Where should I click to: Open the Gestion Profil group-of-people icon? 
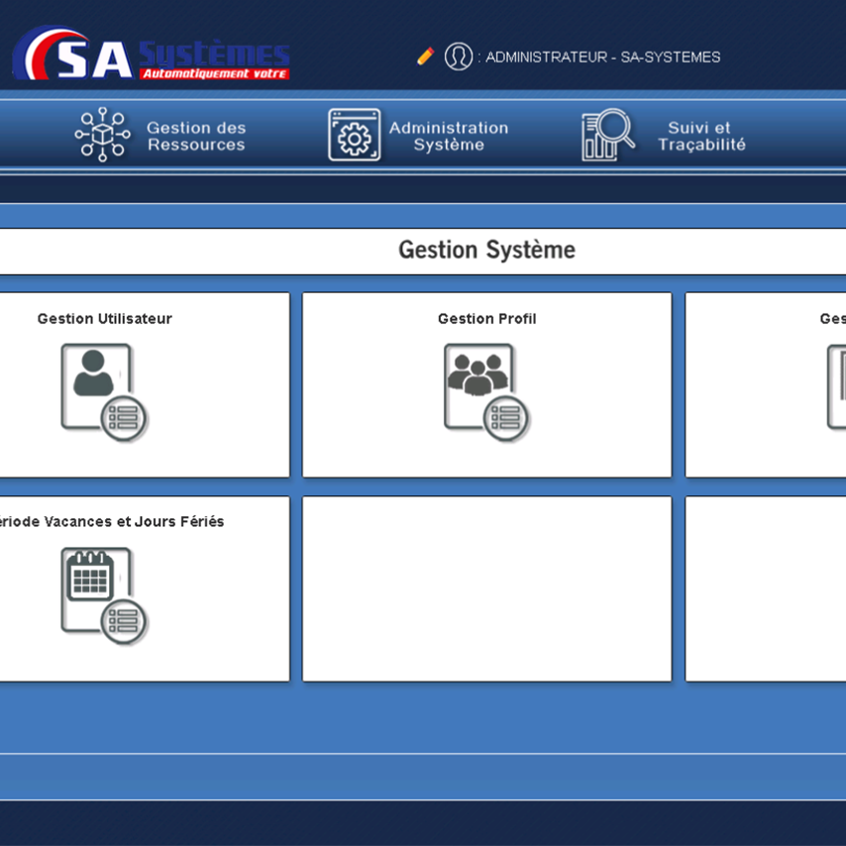pyautogui.click(x=486, y=392)
